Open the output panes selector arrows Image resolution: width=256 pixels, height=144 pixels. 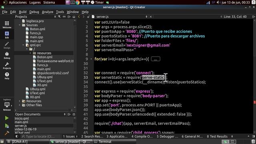coord(232,136)
